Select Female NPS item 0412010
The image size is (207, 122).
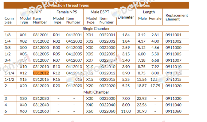[74, 67]
